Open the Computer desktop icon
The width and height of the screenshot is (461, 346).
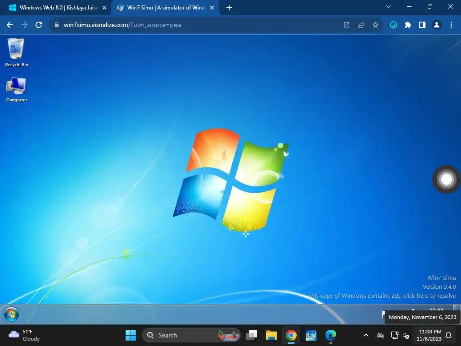point(16,90)
